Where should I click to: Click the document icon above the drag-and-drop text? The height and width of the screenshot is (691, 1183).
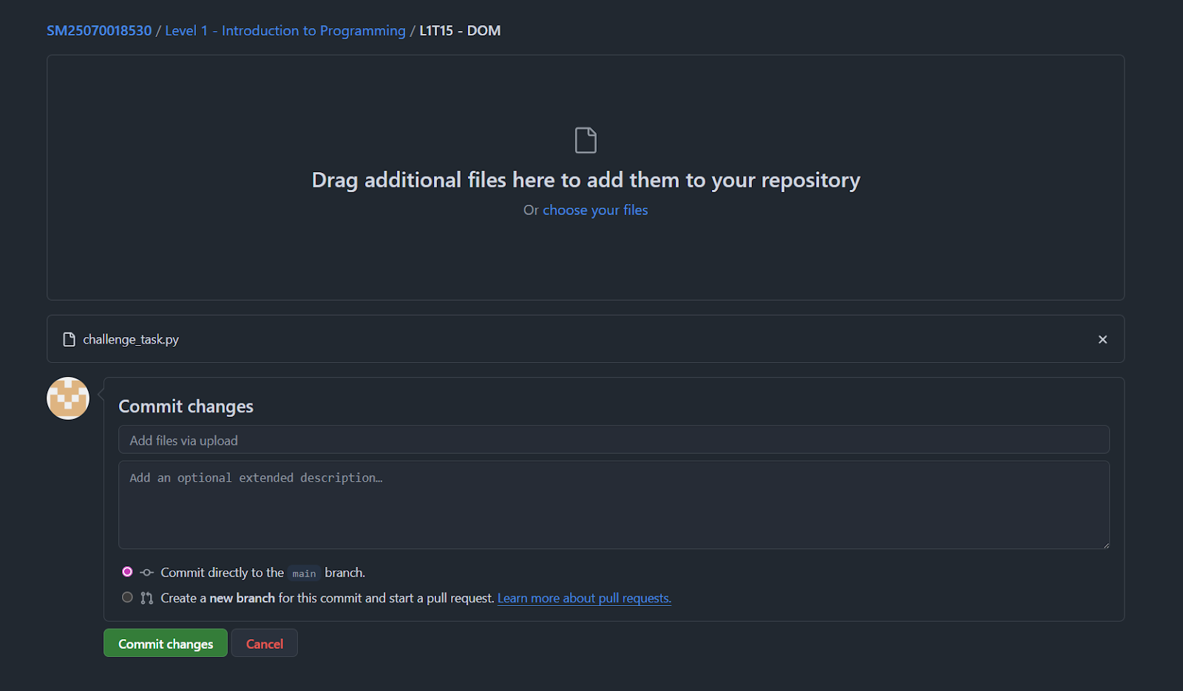(585, 140)
